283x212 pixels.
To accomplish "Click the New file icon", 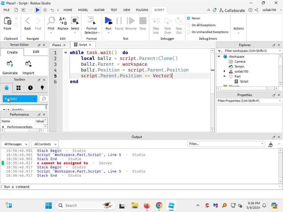I will pos(16,10).
